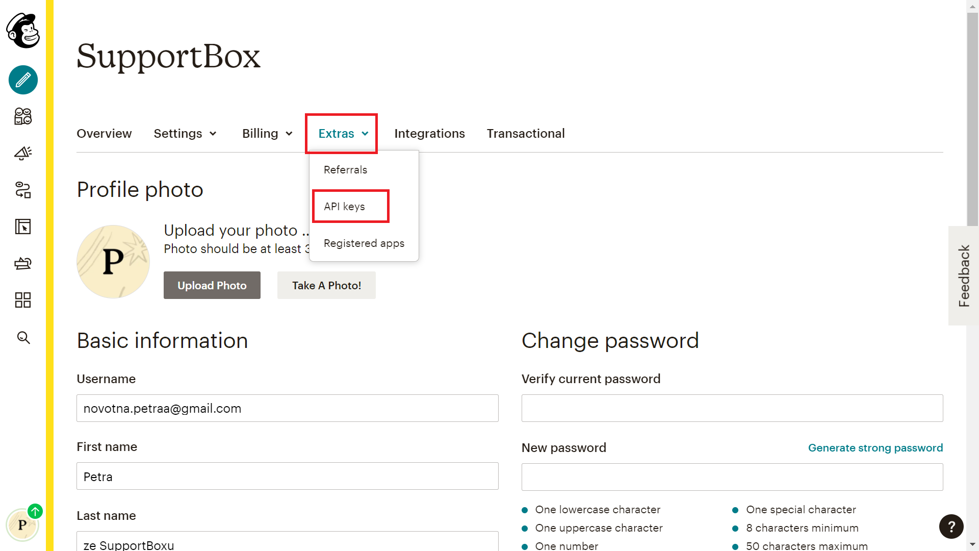Go to the Transactional tab
979x551 pixels.
coord(526,134)
